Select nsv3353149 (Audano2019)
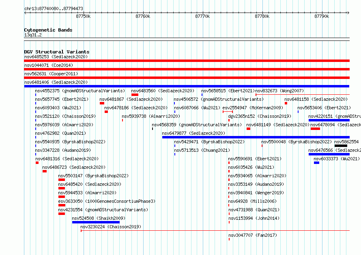 [256, 184]
